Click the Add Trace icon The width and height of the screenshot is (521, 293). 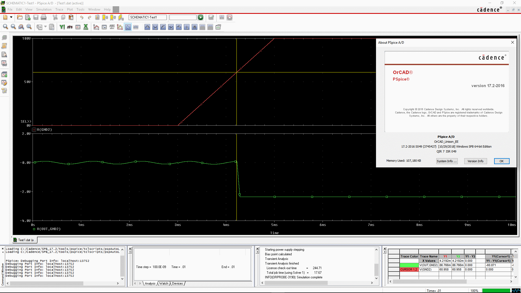tap(96, 27)
